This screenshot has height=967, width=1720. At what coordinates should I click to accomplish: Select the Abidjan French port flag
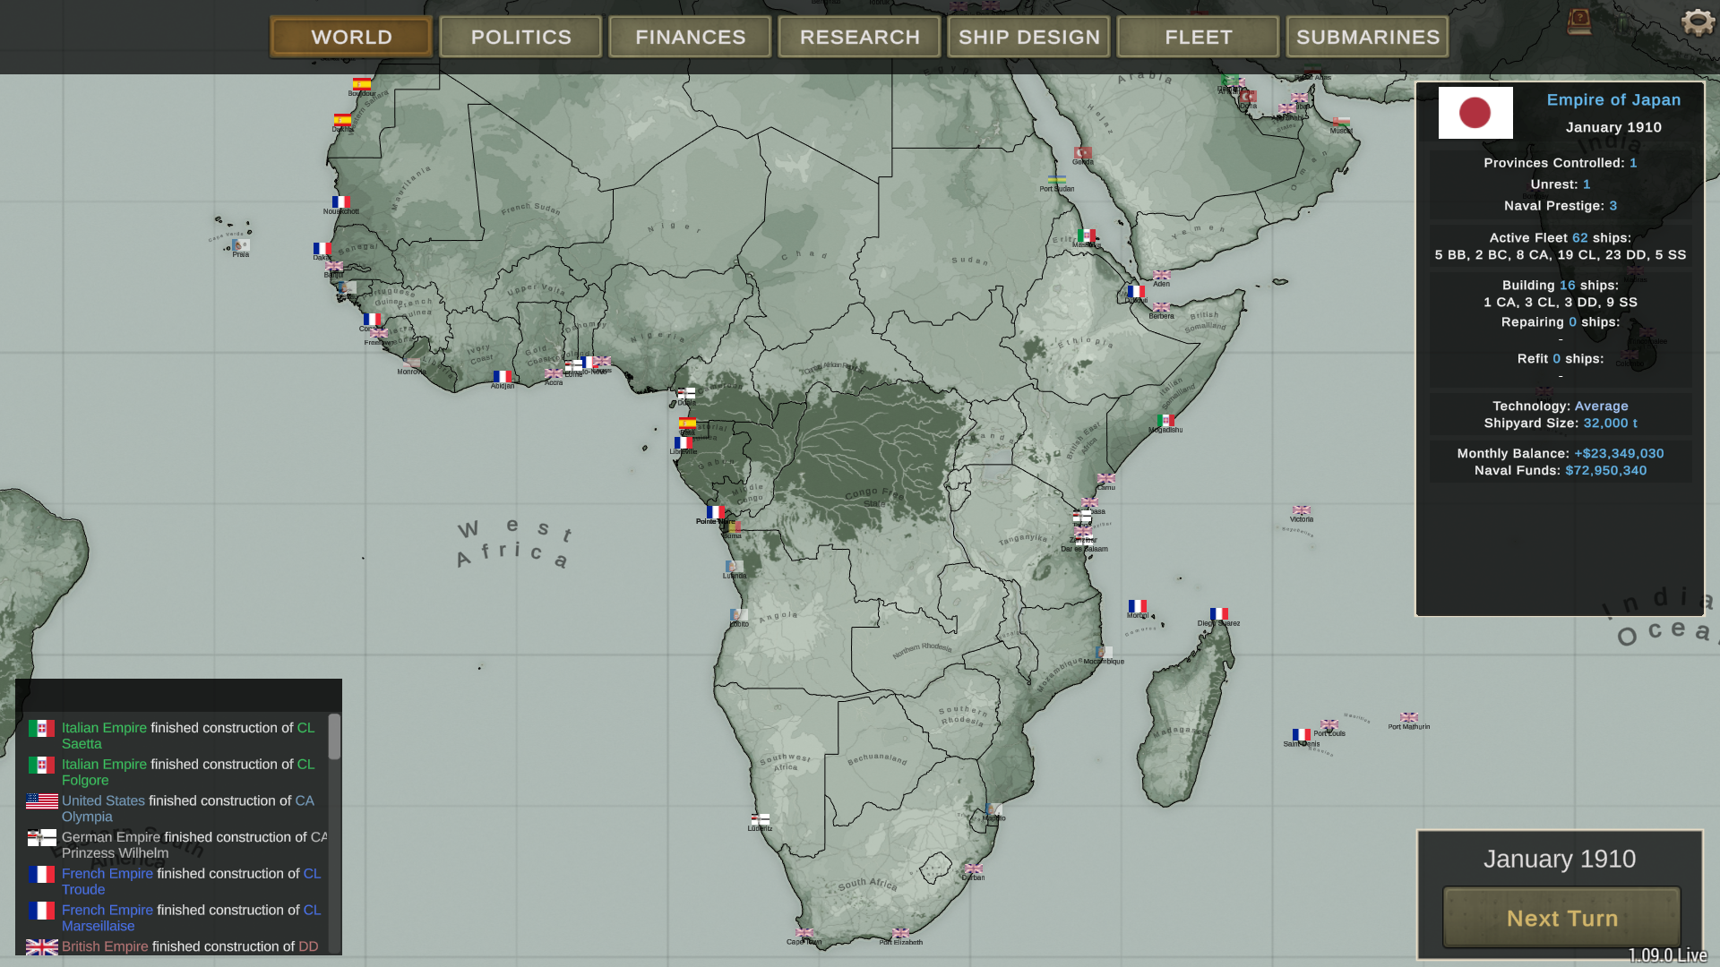click(503, 377)
